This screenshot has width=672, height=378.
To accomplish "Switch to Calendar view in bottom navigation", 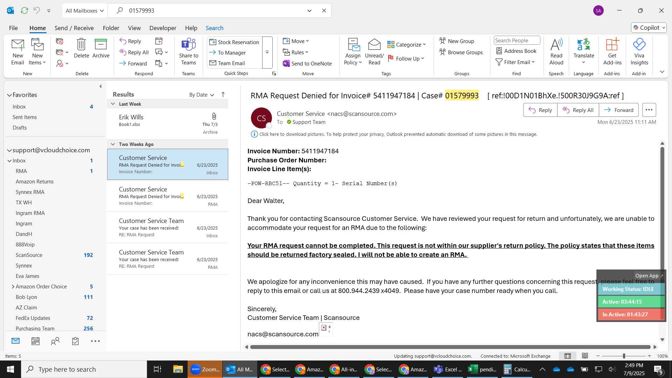I will click(35, 341).
